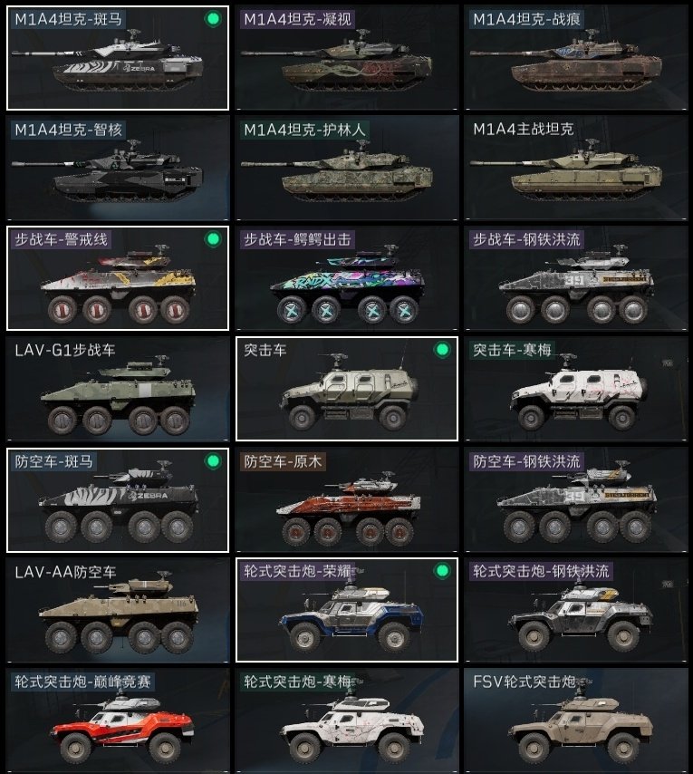This screenshot has height=774, width=693.
Task: Click the green equipped dot on M1A4坦克-斑马
Action: [213, 19]
